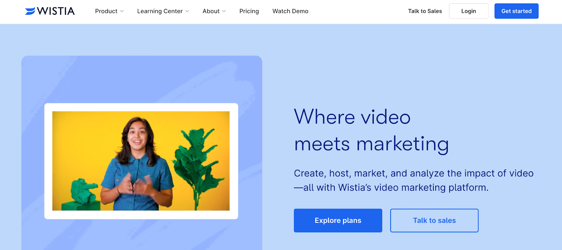This screenshot has width=562, height=250.
Task: Expand the About menu chevron
Action: click(224, 11)
